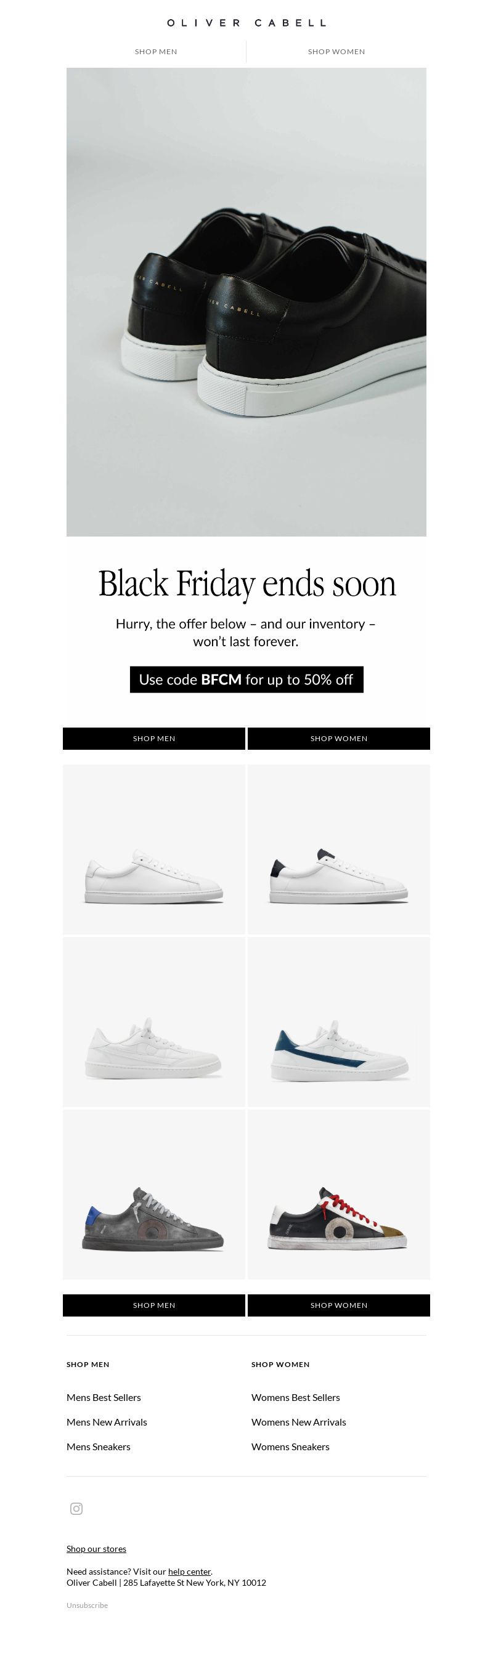Select black sneaker with red laces thumbnail
Image resolution: width=493 pixels, height=1664 pixels.
coord(338,1195)
